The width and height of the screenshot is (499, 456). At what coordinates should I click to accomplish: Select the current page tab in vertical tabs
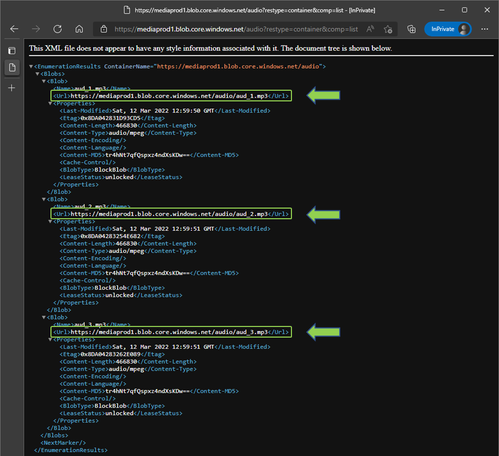tap(12, 67)
